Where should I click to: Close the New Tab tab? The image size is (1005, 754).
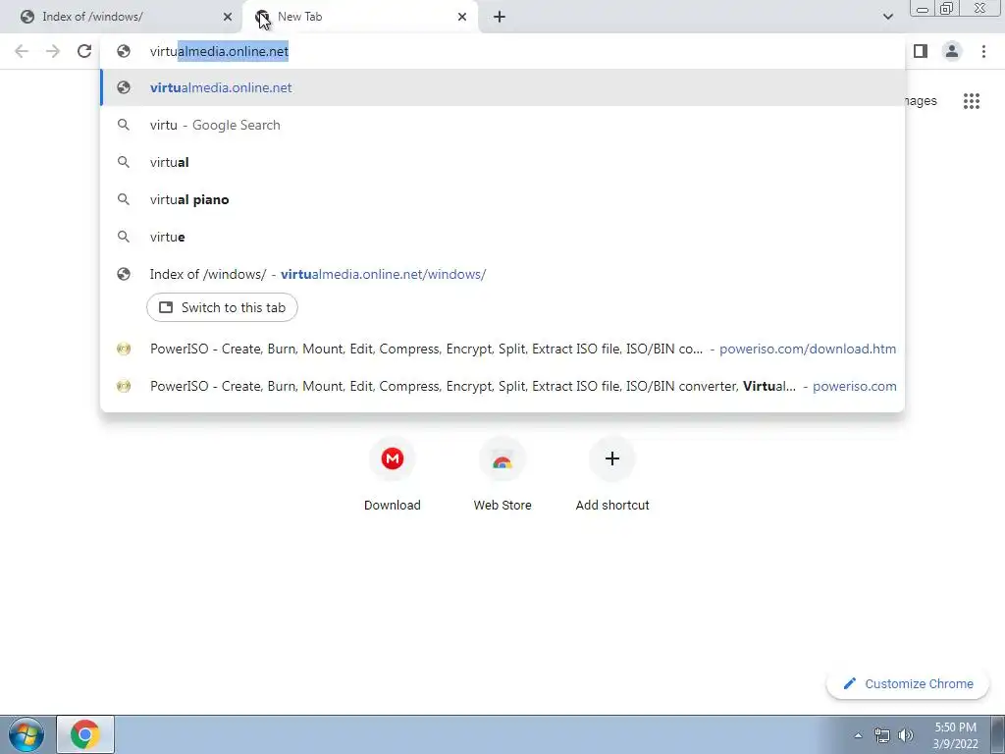pos(462,17)
